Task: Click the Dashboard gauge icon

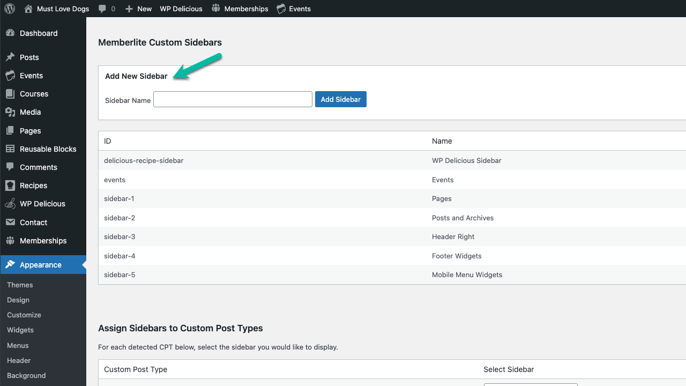Action: pyautogui.click(x=10, y=33)
